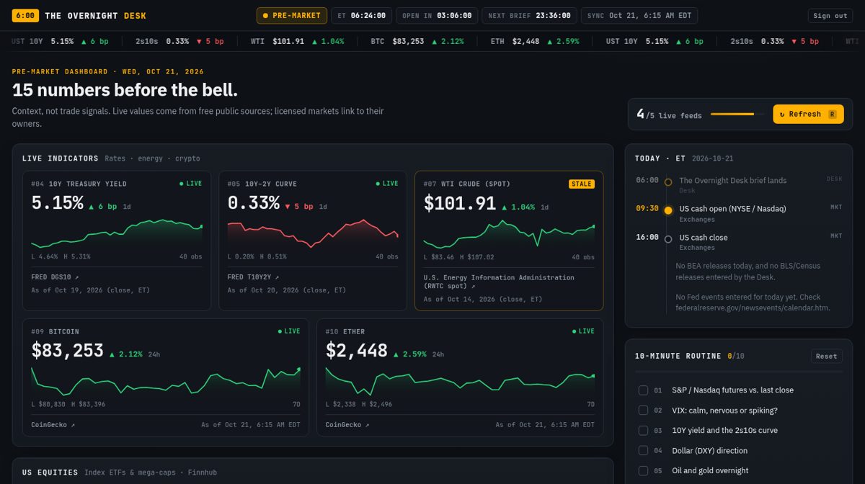Click the live feeds progress bar
The image size is (865, 484).
pyautogui.click(x=737, y=114)
